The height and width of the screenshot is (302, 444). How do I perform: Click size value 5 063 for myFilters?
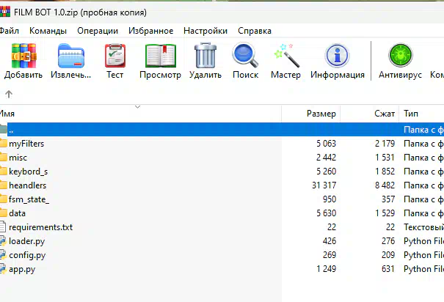click(x=326, y=144)
